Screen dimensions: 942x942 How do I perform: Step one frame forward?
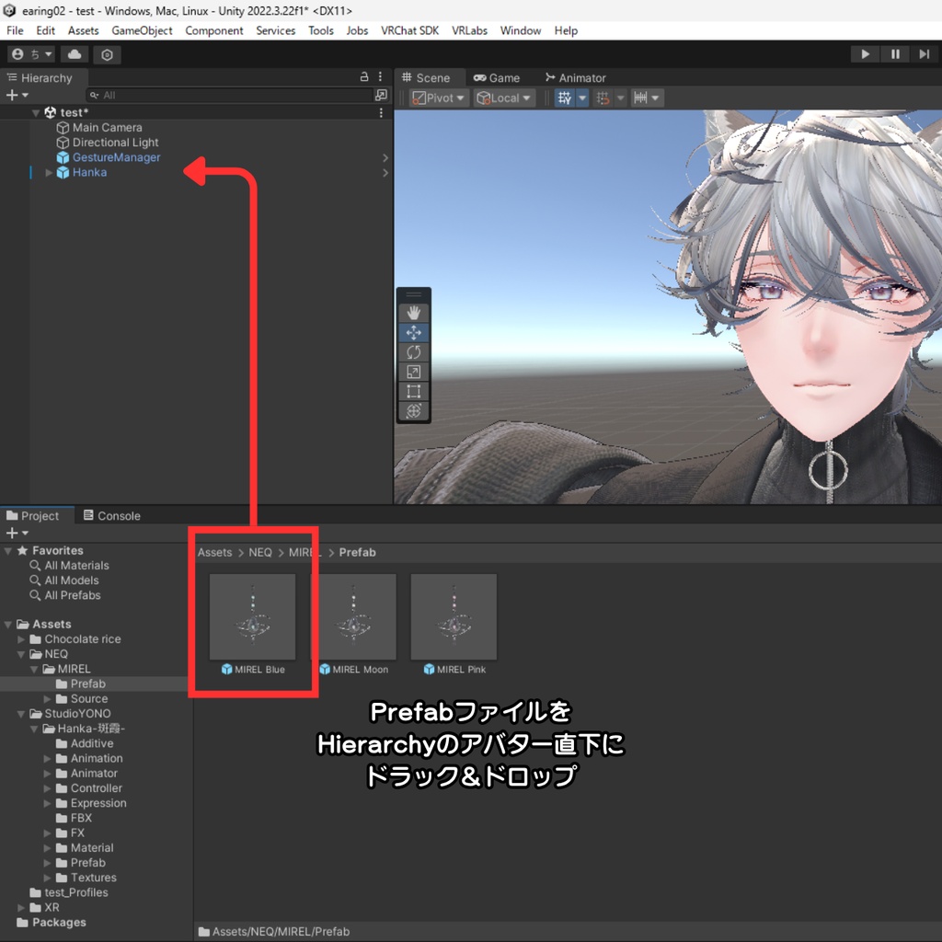tap(924, 54)
